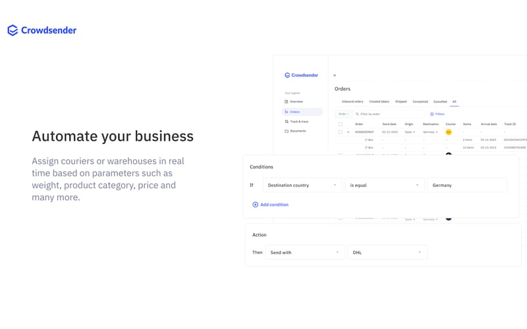Click the Orders page heading
Viewport: 527px width, 329px height.
point(342,89)
